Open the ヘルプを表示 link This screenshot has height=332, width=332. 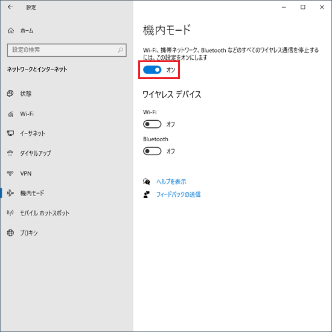(x=171, y=182)
